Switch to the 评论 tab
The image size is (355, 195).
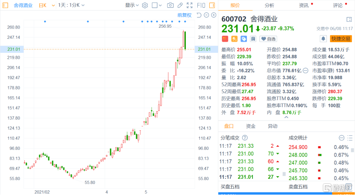(338, 6)
